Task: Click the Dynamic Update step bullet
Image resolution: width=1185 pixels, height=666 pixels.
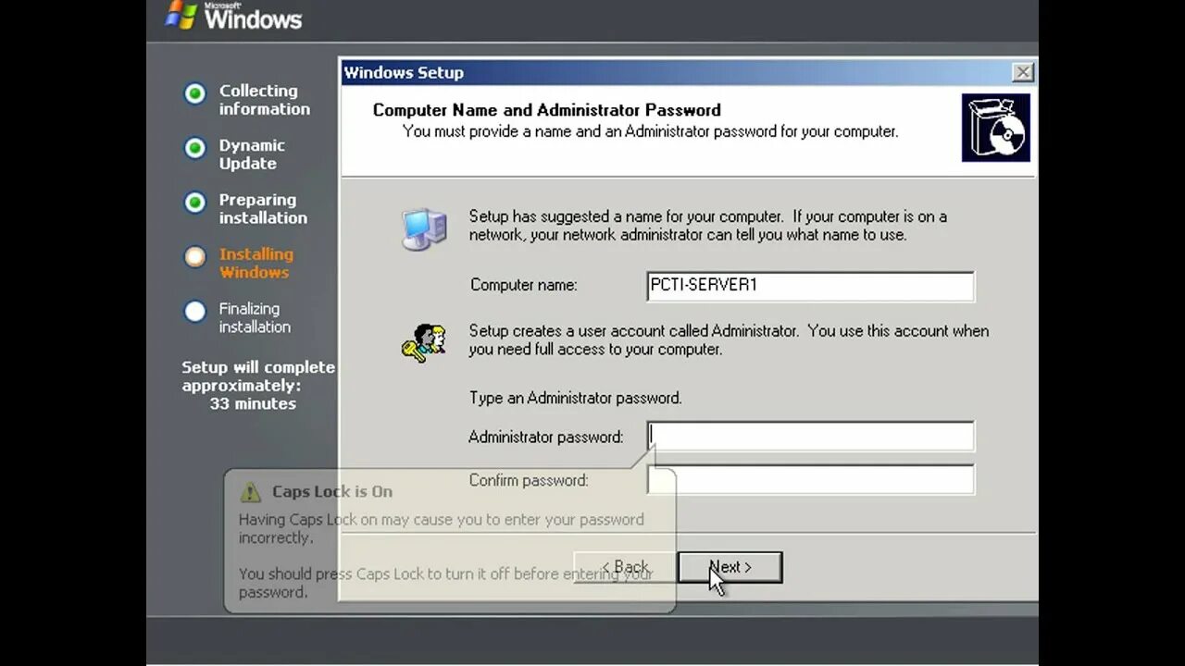Action: (194, 148)
